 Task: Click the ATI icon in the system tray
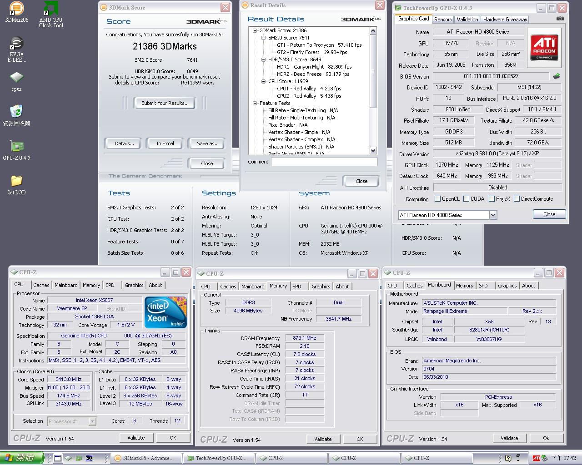(537, 458)
